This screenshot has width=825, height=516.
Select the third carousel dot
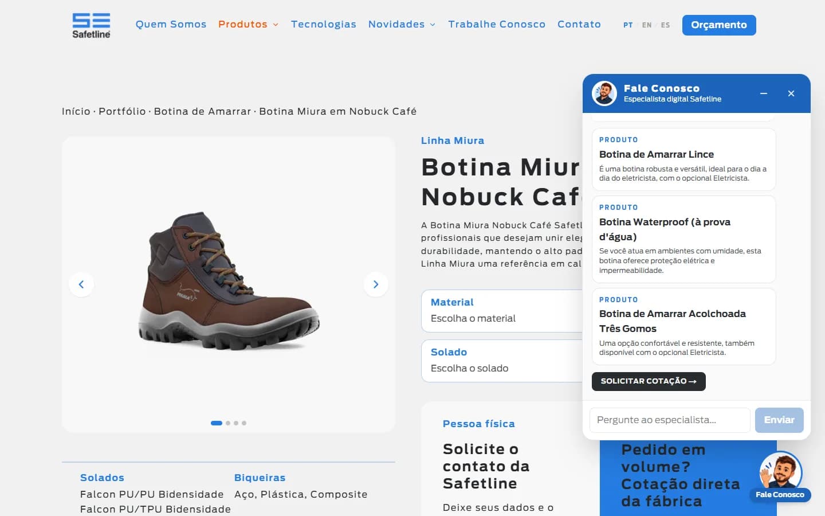click(x=236, y=423)
